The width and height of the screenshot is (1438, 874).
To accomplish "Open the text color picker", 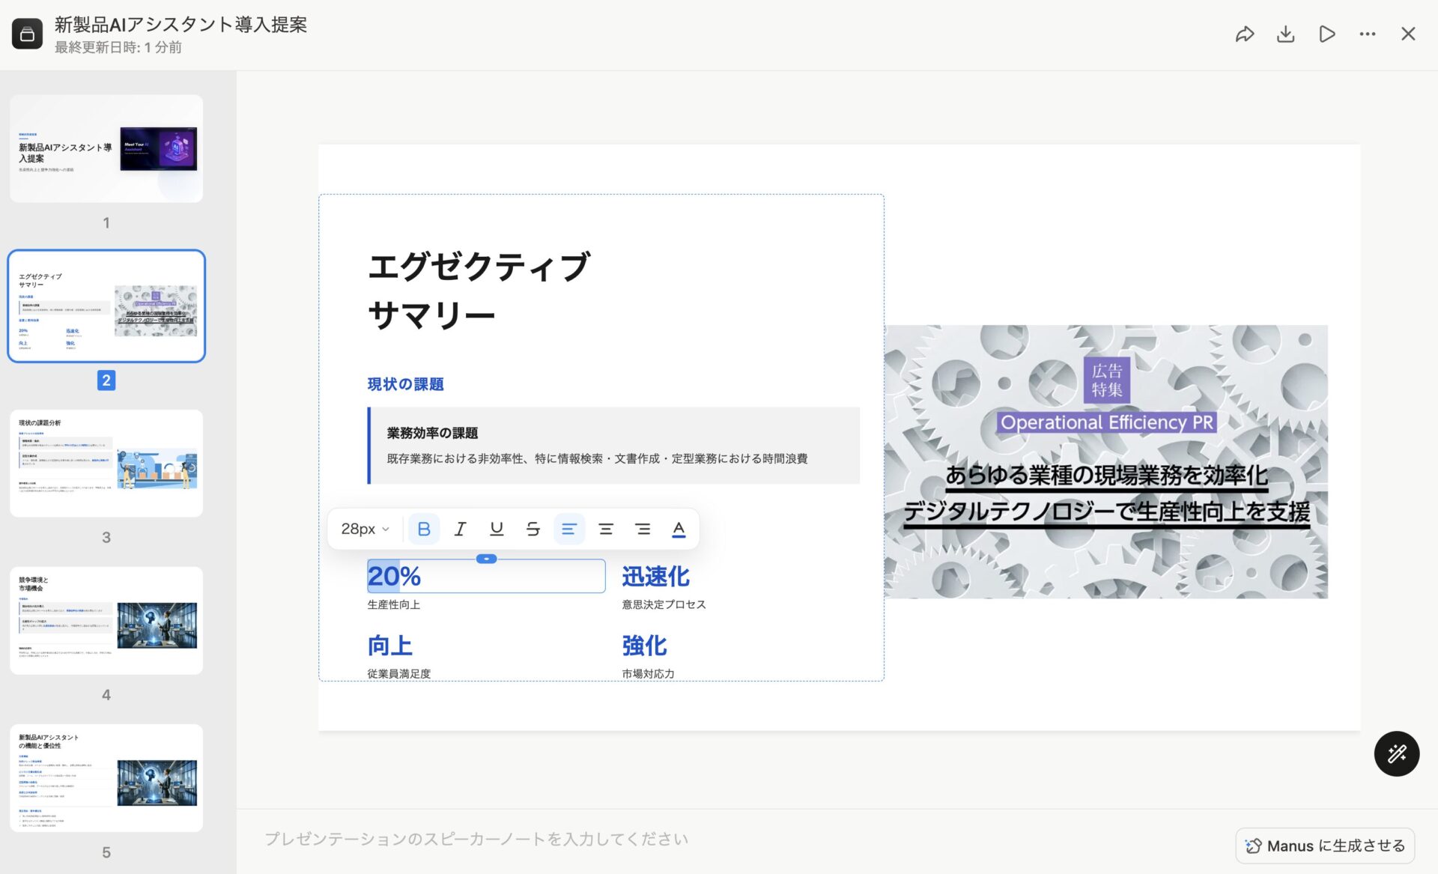I will point(679,529).
